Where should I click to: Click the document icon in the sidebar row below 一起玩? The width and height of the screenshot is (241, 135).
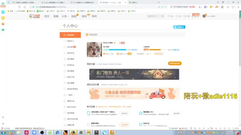pos(65,101)
